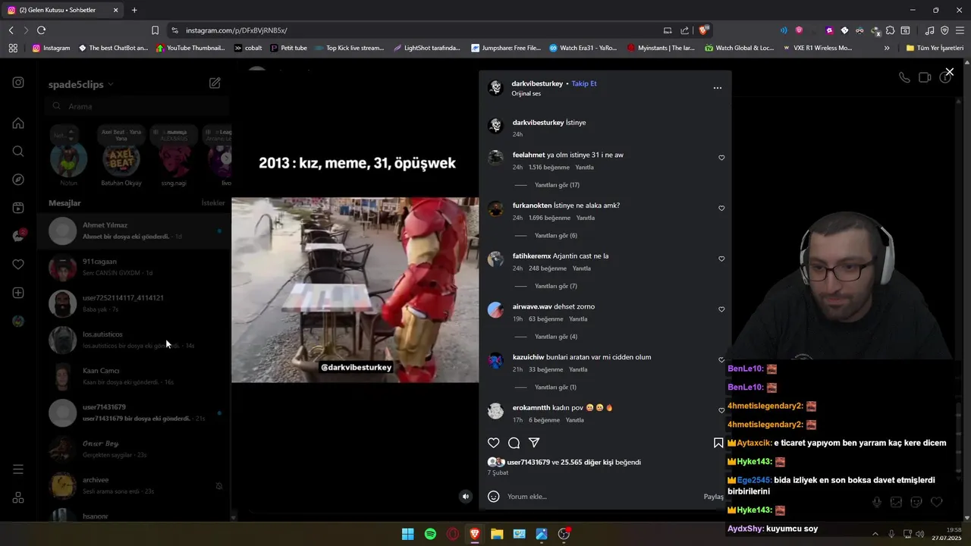Click Paylaş to post the comment
Viewport: 971px width, 546px height.
713,497
